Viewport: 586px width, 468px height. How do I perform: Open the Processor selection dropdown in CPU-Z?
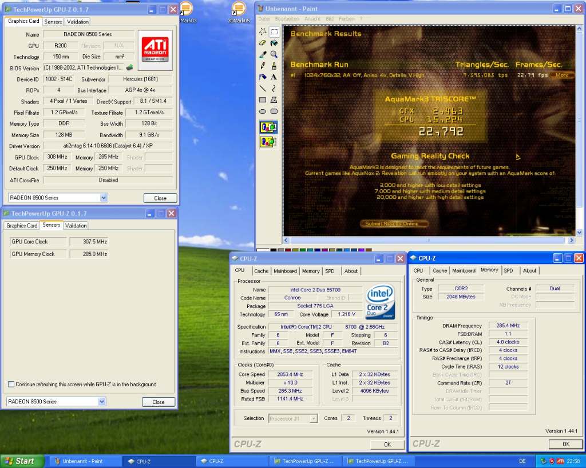(314, 418)
